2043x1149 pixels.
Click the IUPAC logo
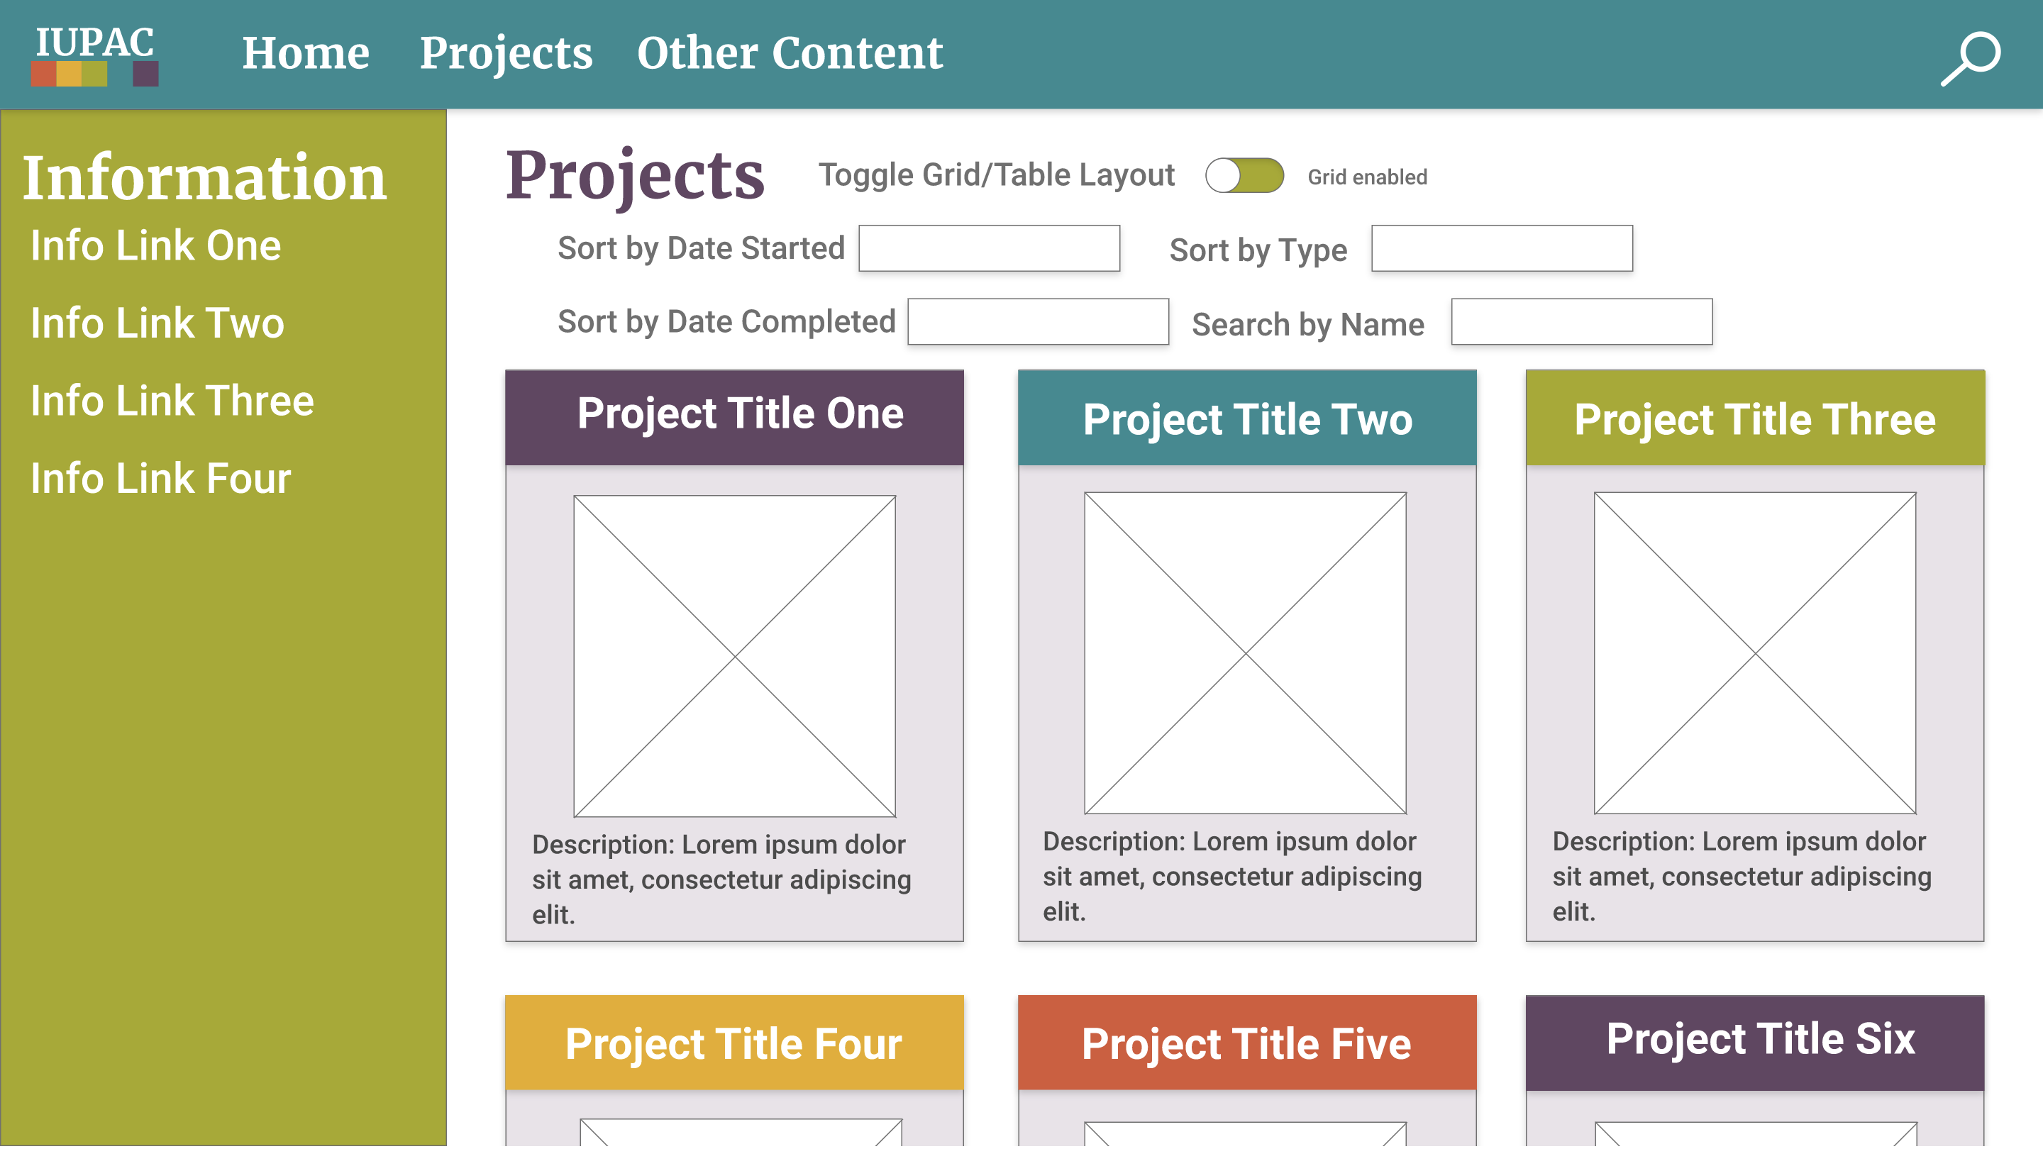click(94, 54)
